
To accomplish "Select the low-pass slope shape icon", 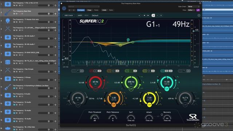I will click(184, 71).
